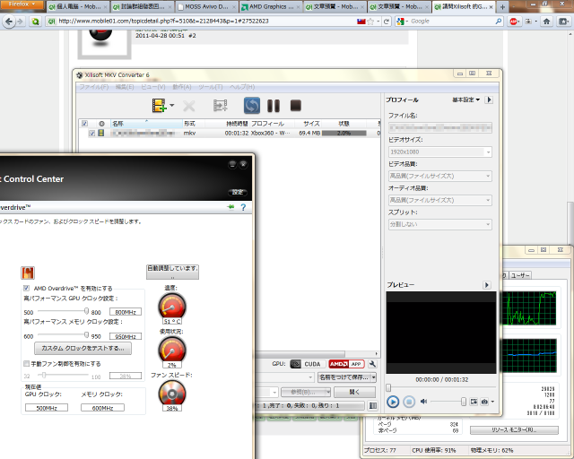Open the ツール(T) menu
The image size is (574, 459).
(x=211, y=87)
